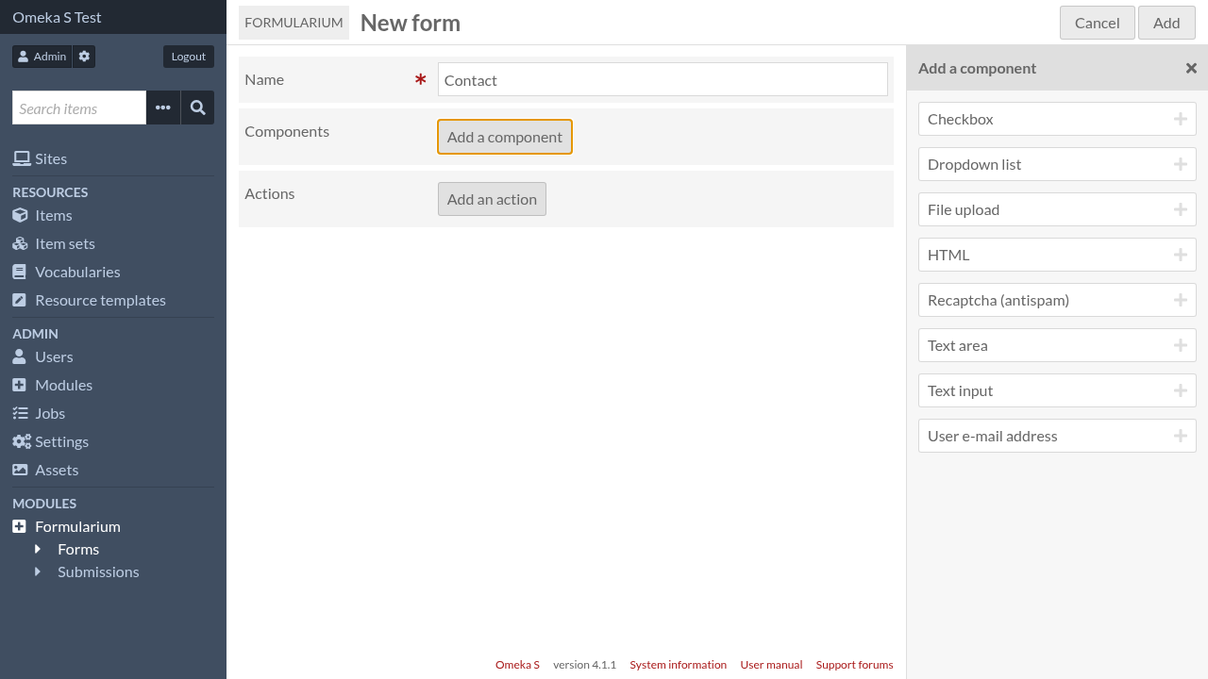This screenshot has height=679, width=1208.
Task: Click the Vocabularies book icon
Action: pos(19,272)
